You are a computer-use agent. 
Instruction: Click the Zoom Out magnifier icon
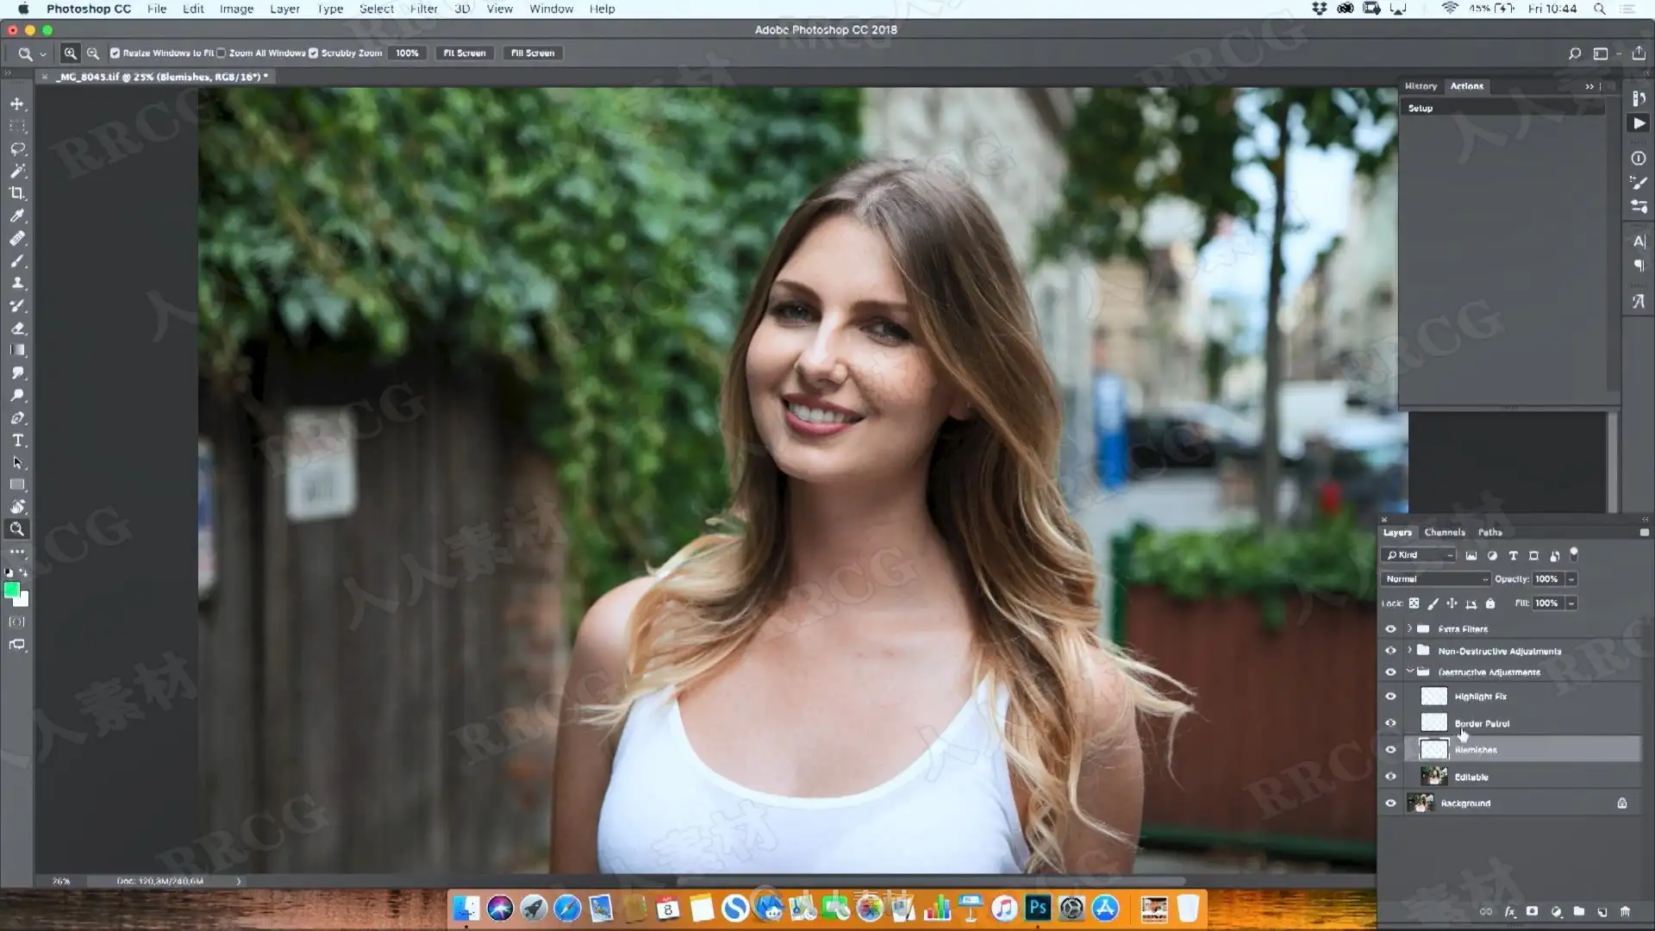click(x=93, y=53)
